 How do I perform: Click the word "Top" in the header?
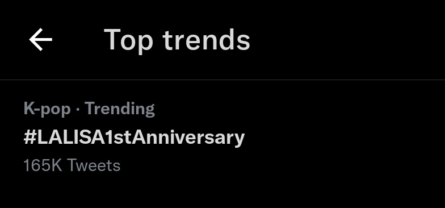click(128, 41)
